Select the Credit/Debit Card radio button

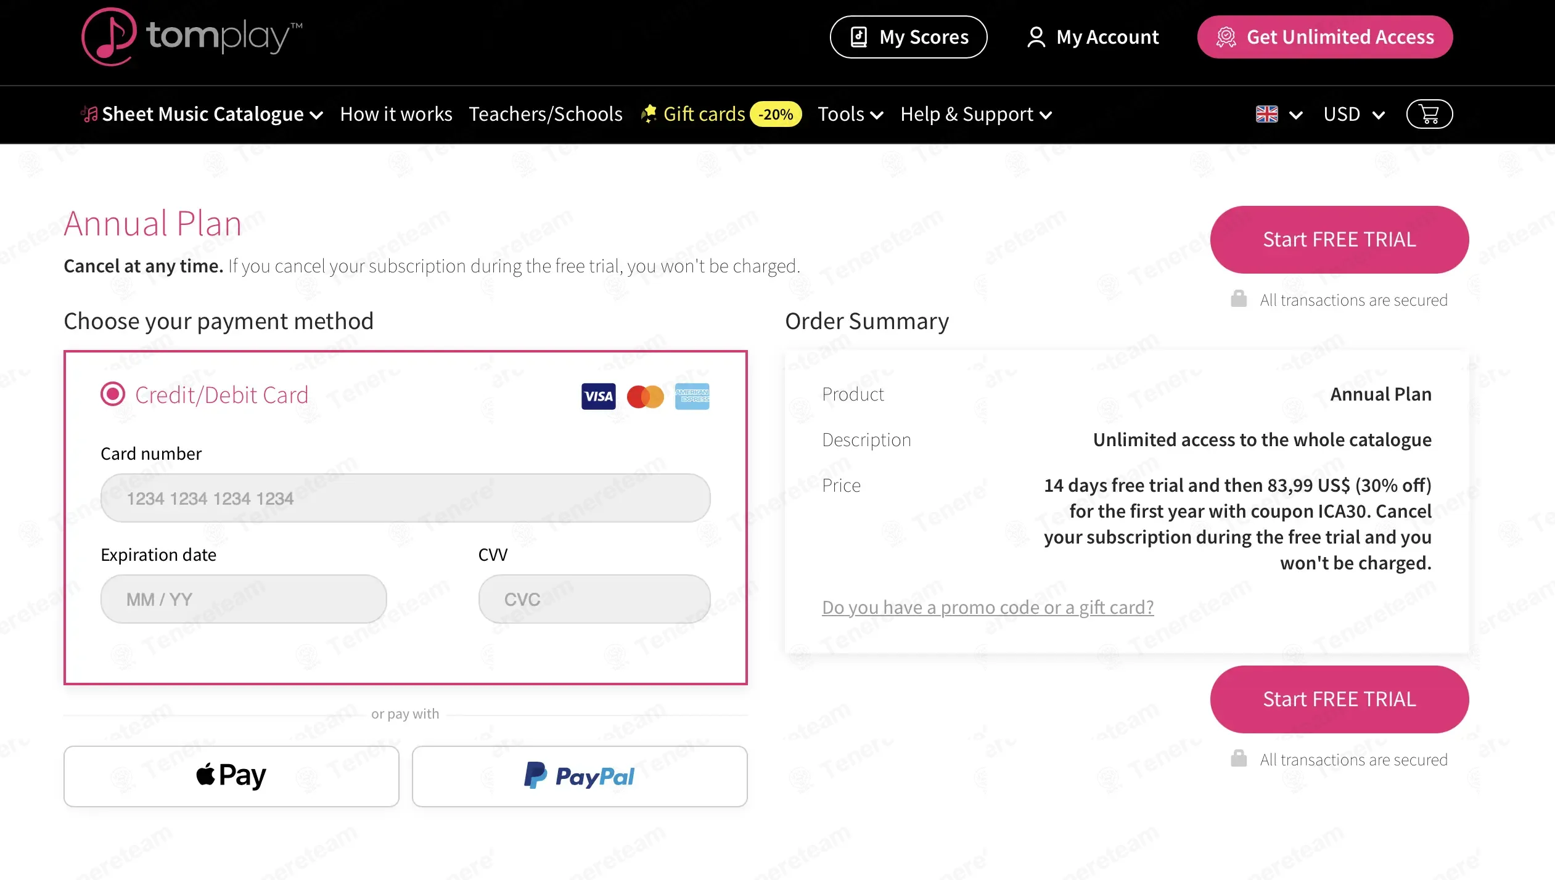113,394
